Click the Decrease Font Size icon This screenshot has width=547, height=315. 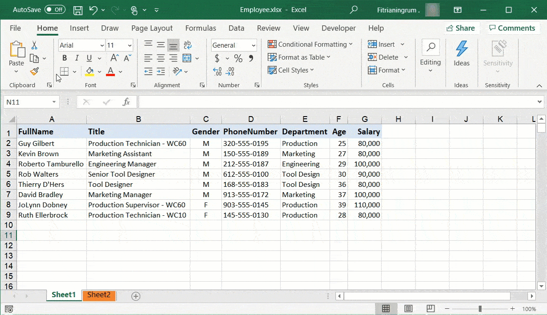(128, 58)
